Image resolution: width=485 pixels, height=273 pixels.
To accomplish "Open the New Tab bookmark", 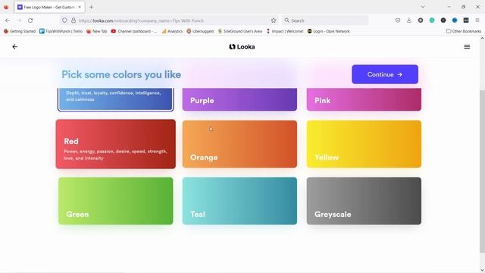I will (x=96, y=31).
